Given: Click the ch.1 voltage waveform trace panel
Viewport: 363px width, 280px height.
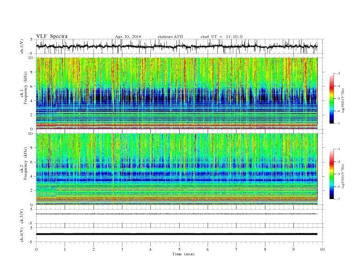Looking at the screenshot, I should tap(180, 46).
